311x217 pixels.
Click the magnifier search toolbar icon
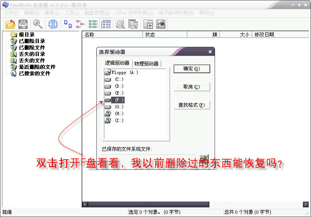[38, 24]
